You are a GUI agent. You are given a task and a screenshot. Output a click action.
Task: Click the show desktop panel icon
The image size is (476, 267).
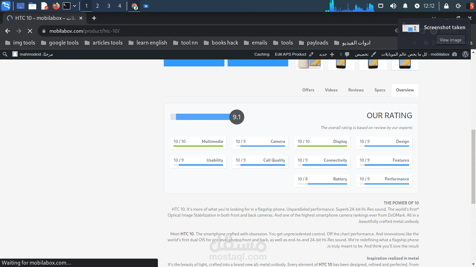point(21,6)
